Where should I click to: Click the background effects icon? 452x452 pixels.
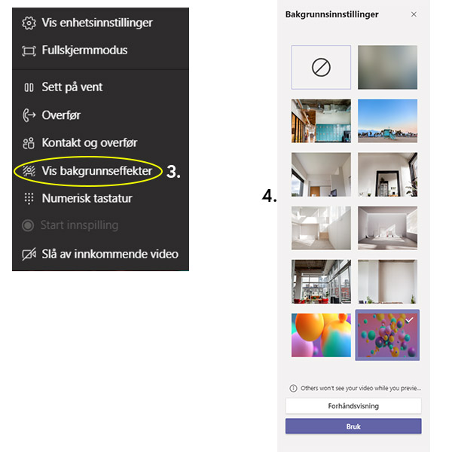(29, 171)
